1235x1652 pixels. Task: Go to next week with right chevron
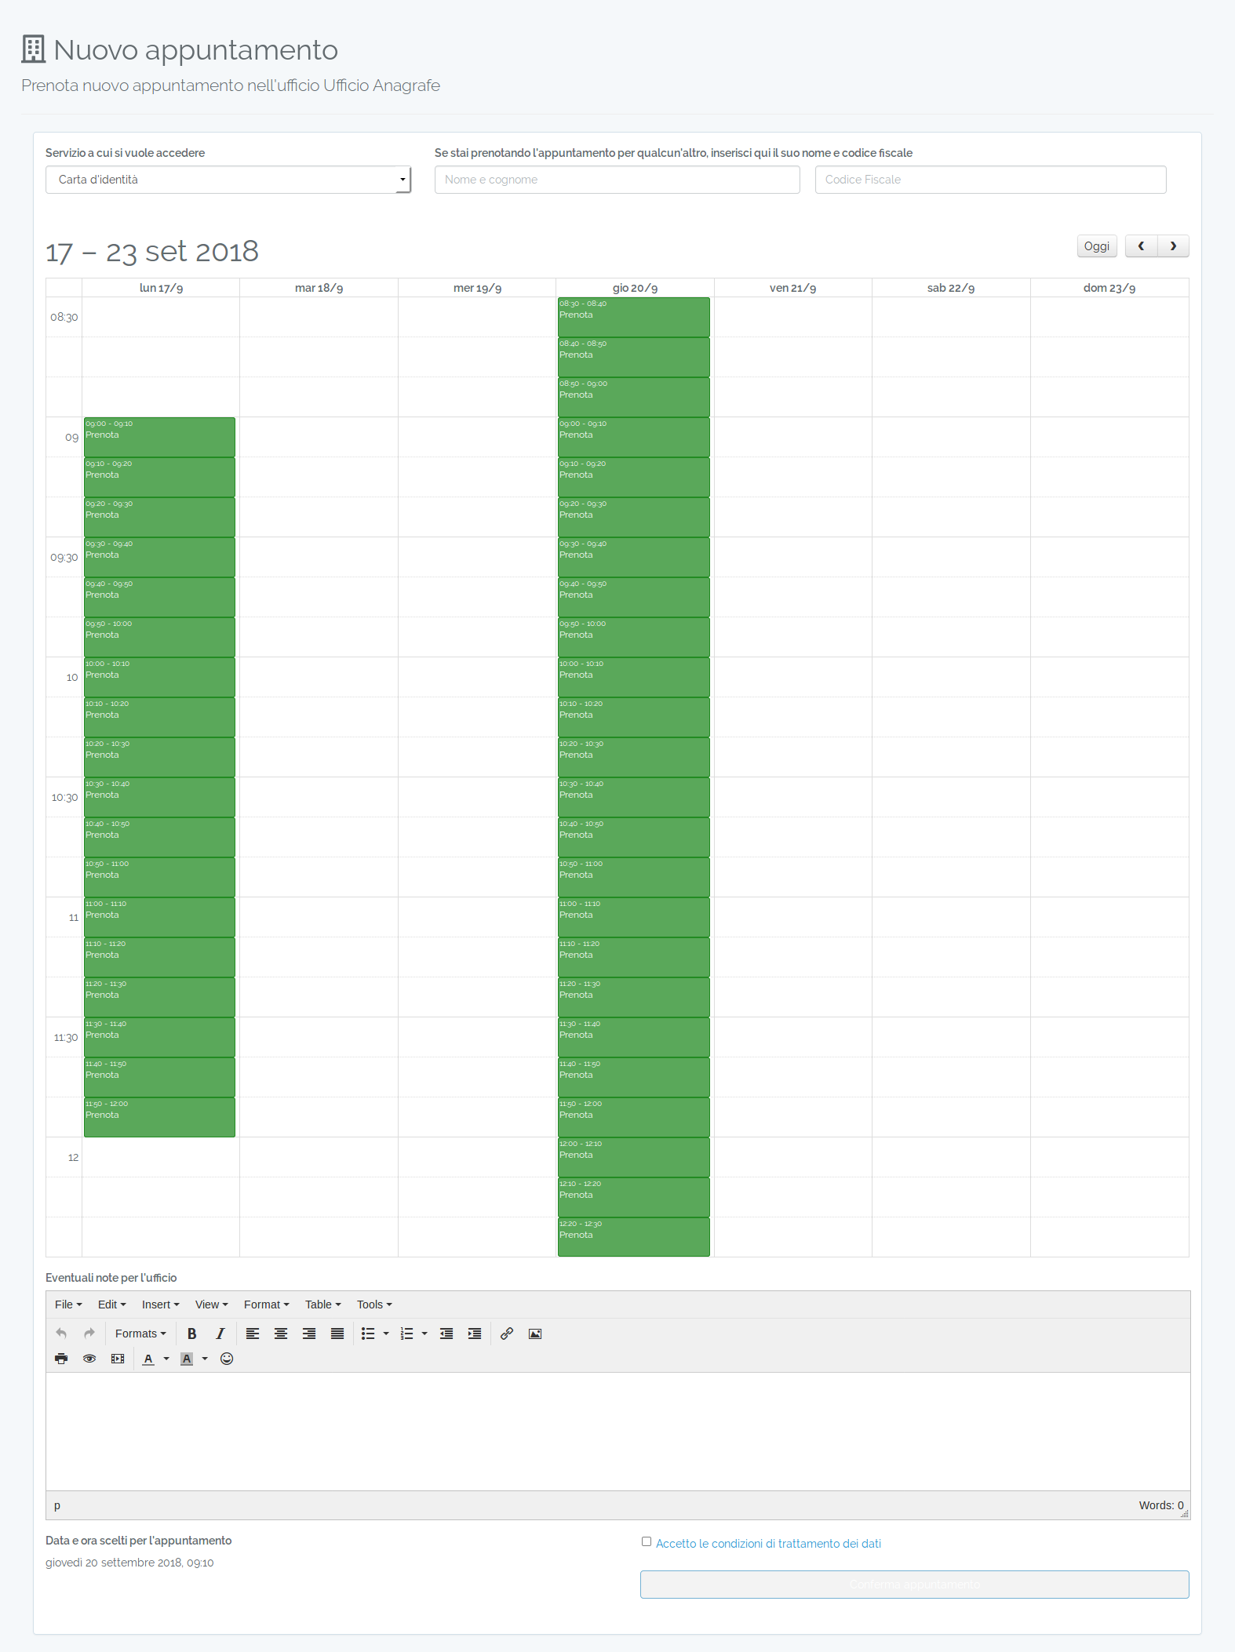tap(1173, 246)
